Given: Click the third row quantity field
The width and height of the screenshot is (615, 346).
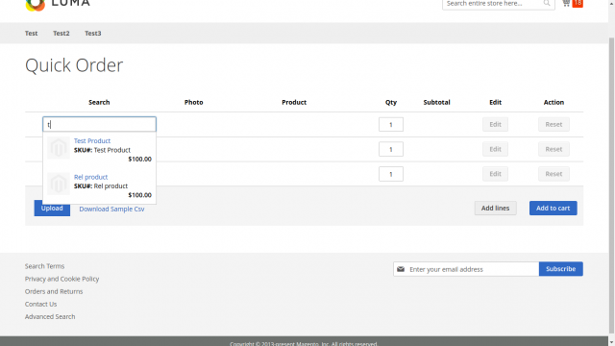Looking at the screenshot, I should coord(391,174).
